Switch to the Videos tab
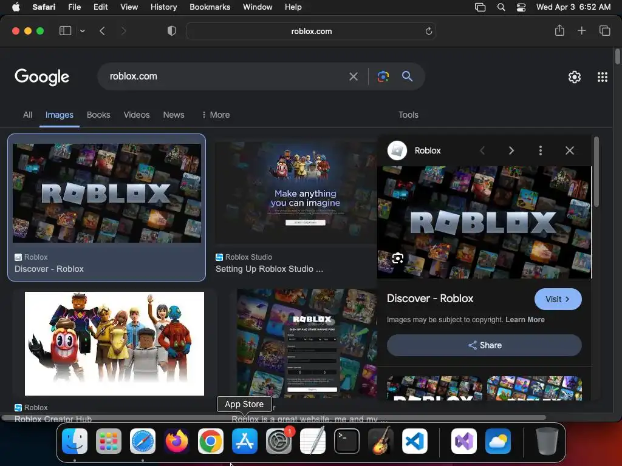This screenshot has width=622, height=466. pyautogui.click(x=137, y=115)
